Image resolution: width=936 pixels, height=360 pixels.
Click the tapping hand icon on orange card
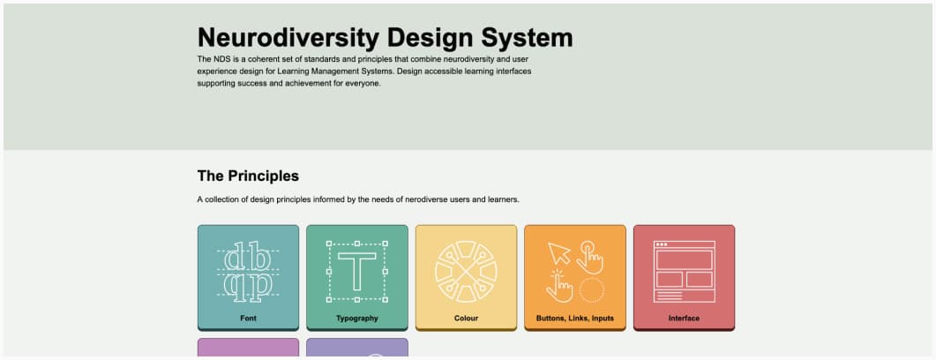point(558,288)
